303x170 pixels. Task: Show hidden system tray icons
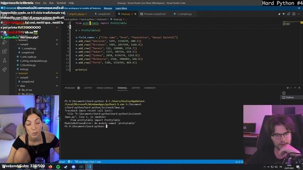(264, 167)
